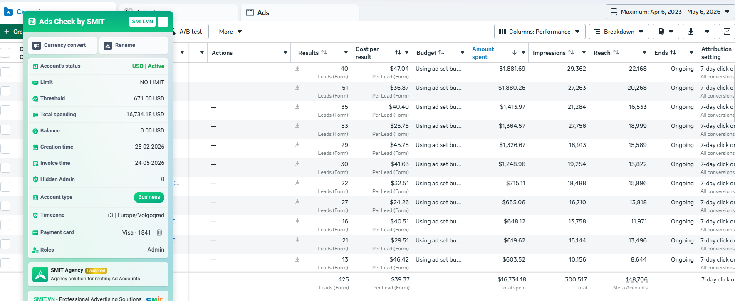Check the select-all header checkbox
The image size is (735, 301).
pyautogui.click(x=5, y=53)
